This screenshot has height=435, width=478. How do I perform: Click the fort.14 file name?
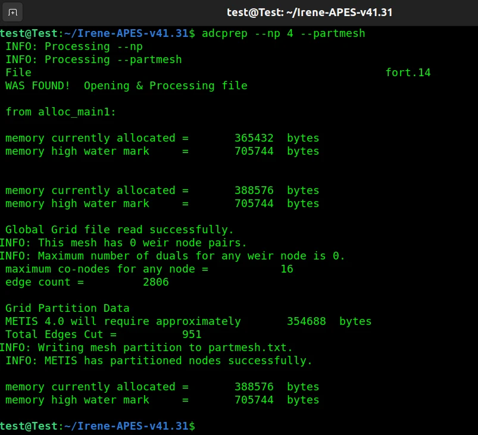[x=408, y=73]
